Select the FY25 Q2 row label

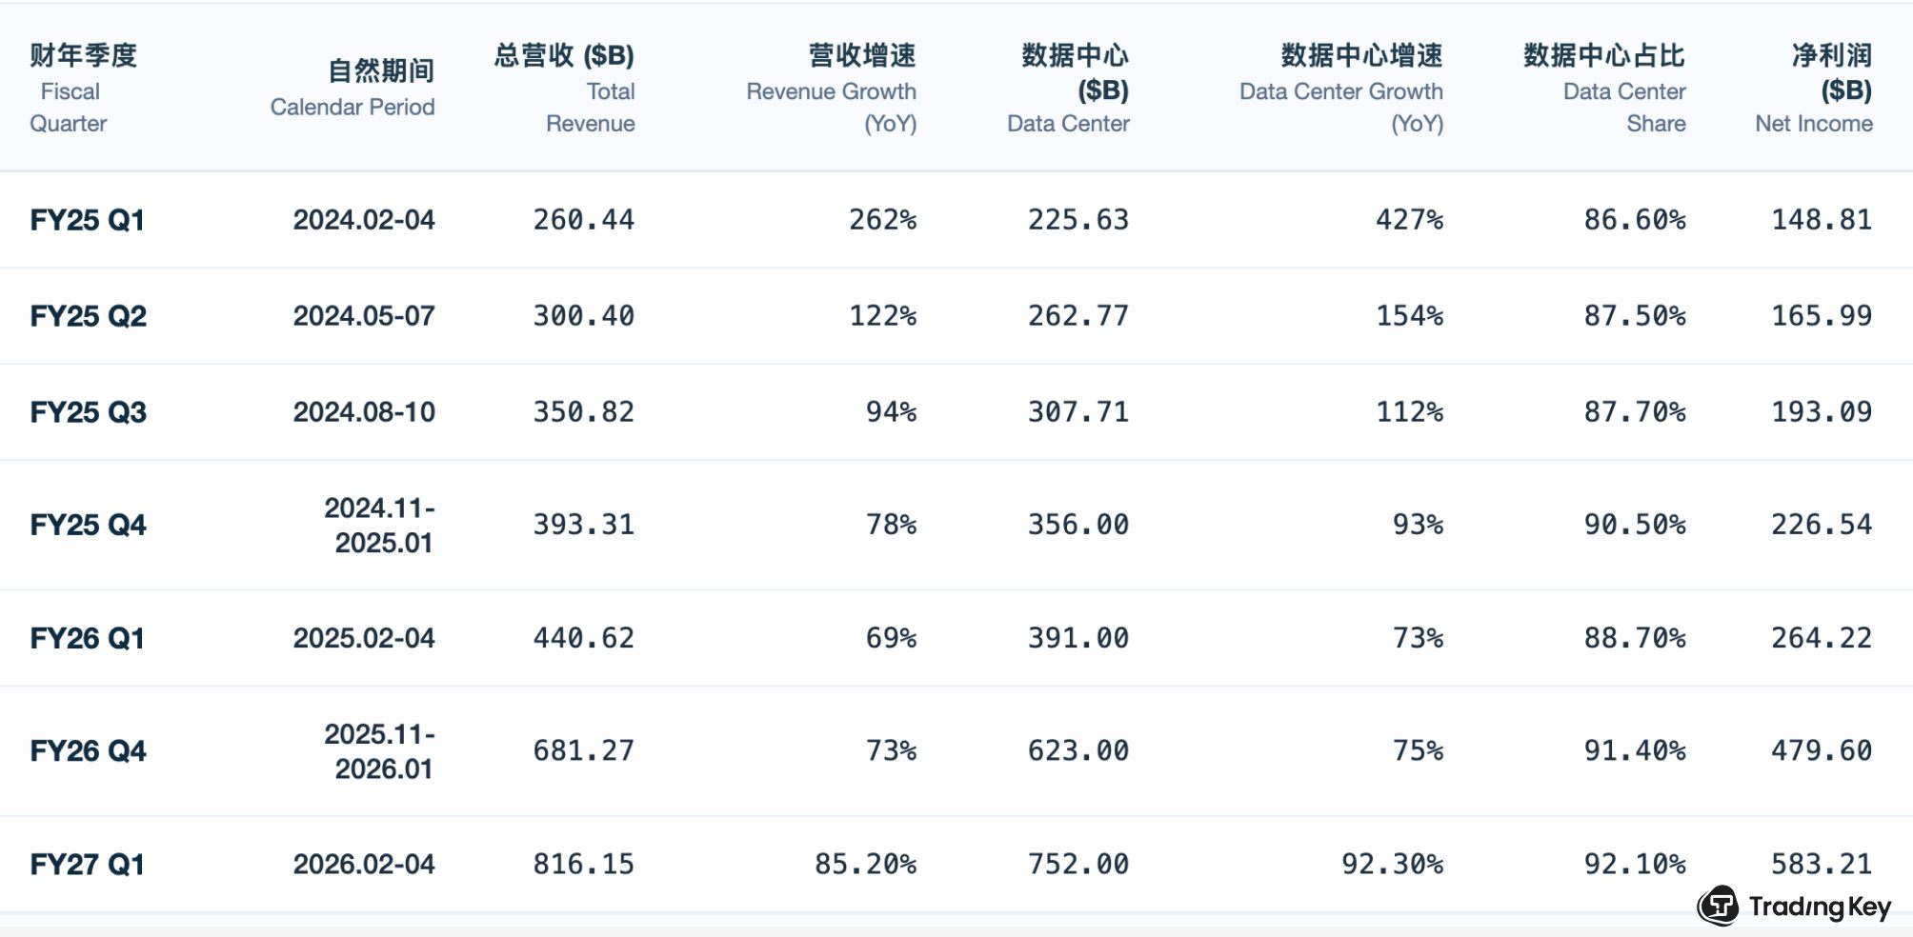(88, 316)
